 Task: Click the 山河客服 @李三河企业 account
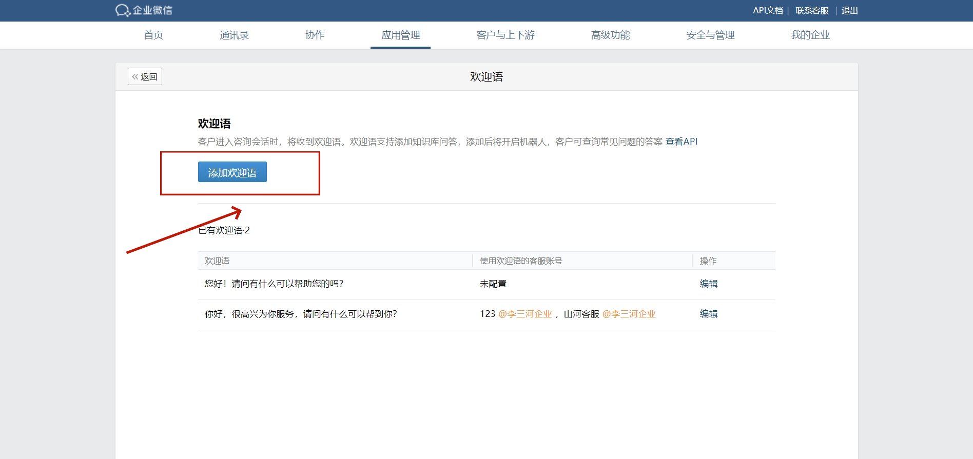pyautogui.click(x=610, y=314)
